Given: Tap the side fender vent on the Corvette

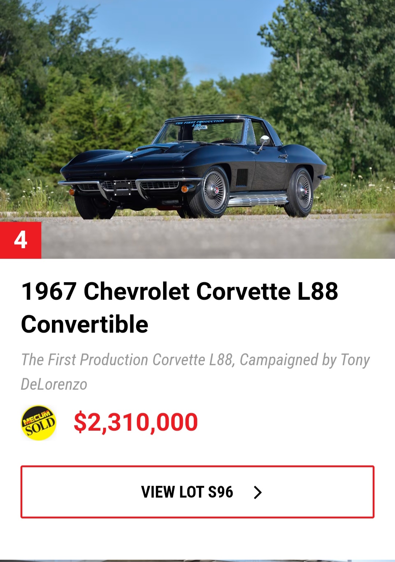Looking at the screenshot, I should pyautogui.click(x=242, y=177).
